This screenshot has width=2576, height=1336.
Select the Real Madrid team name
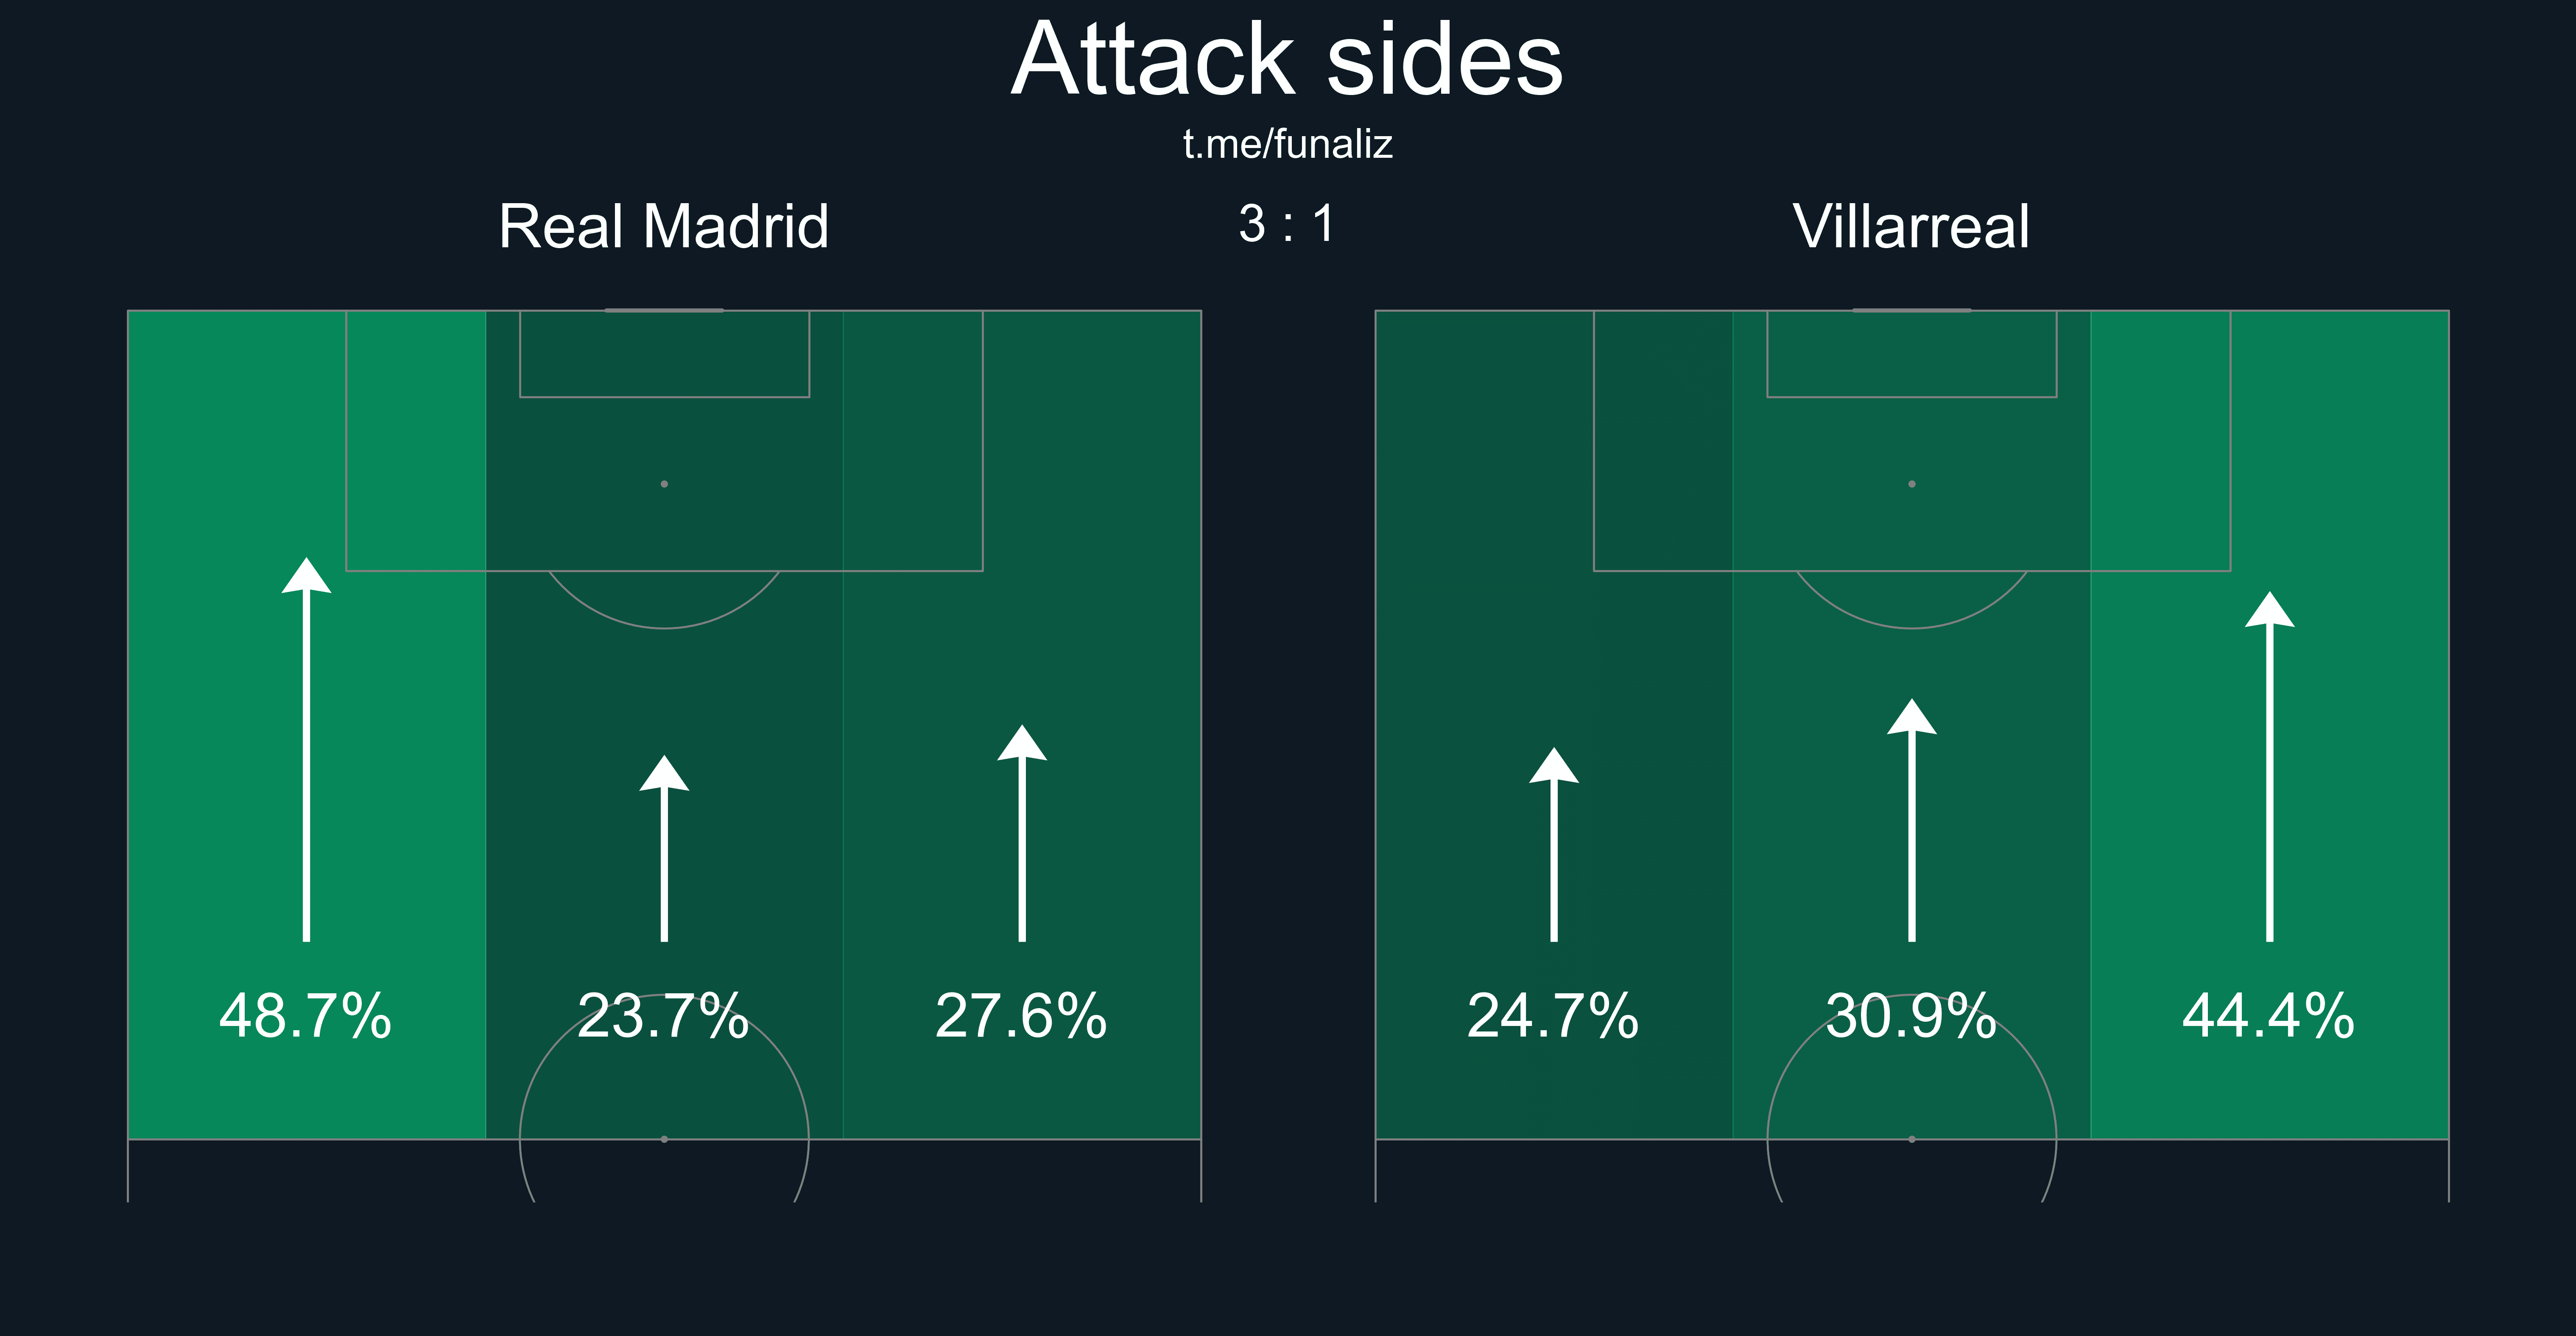click(x=664, y=226)
